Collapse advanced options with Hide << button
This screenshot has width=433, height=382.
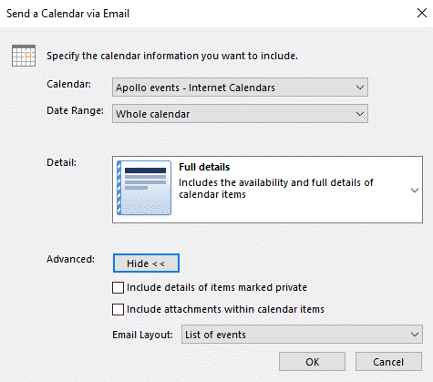pyautogui.click(x=146, y=263)
